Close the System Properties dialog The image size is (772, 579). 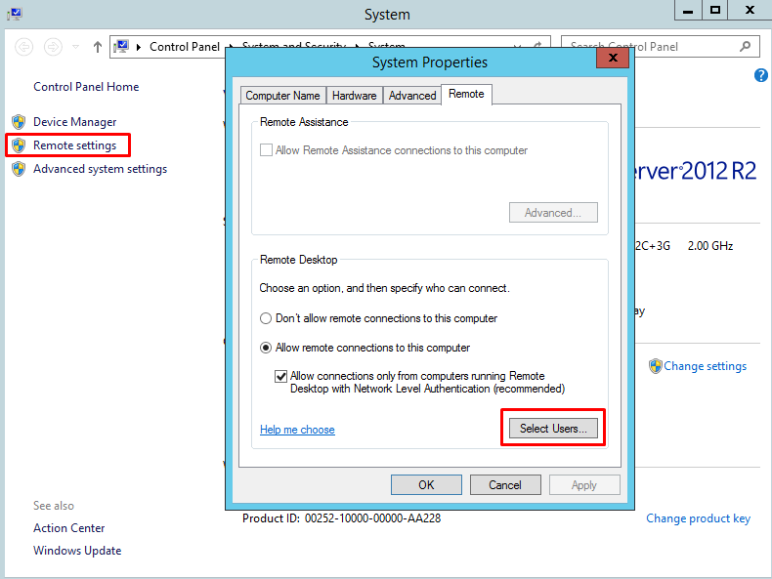coord(613,58)
